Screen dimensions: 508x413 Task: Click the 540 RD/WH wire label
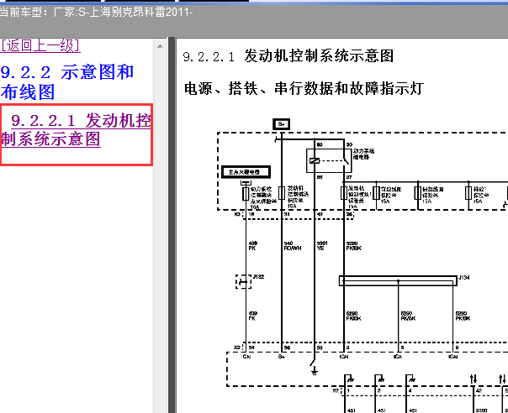pos(293,246)
